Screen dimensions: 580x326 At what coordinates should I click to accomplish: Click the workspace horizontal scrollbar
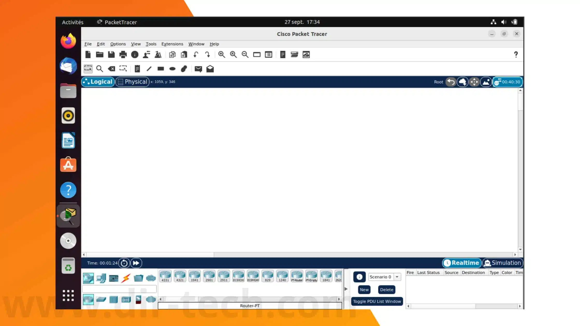coord(299,255)
